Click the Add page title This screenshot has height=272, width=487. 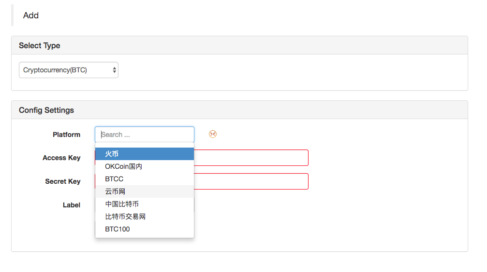[x=31, y=15]
